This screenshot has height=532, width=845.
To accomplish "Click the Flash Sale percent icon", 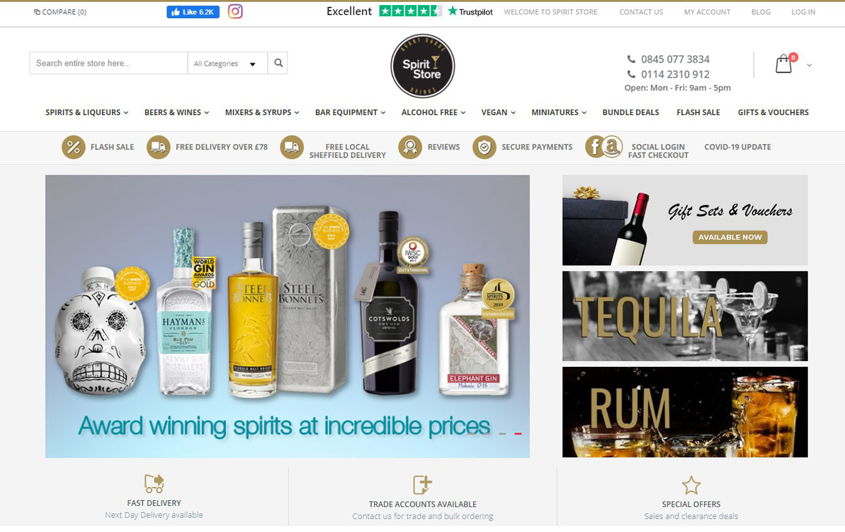I will coord(73,147).
